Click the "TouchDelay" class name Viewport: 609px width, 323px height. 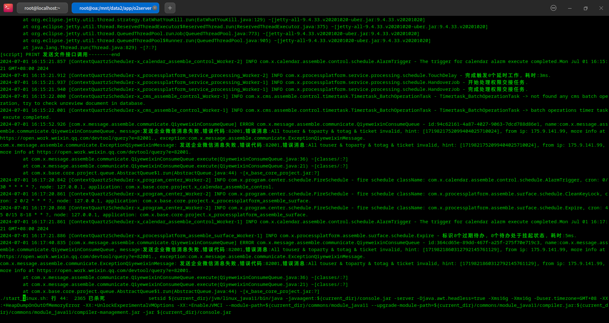pyautogui.click(x=442, y=75)
